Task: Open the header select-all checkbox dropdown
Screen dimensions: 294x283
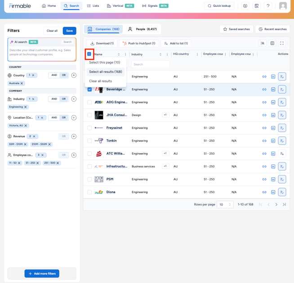Action: (89, 54)
